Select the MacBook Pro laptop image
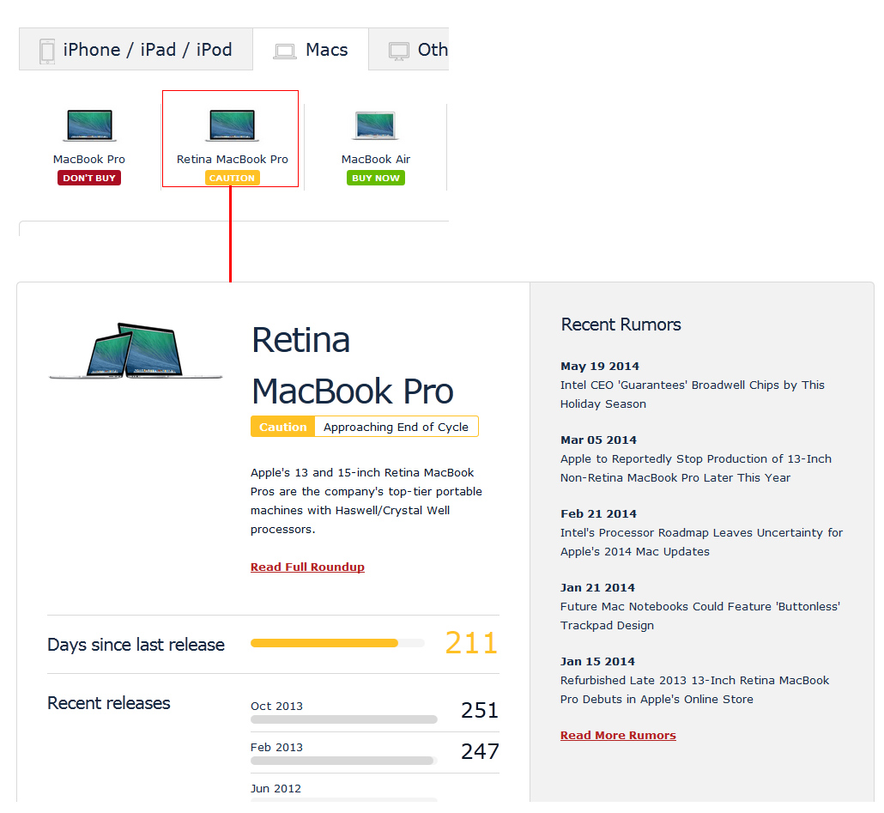The height and width of the screenshot is (813, 884). 89,125
